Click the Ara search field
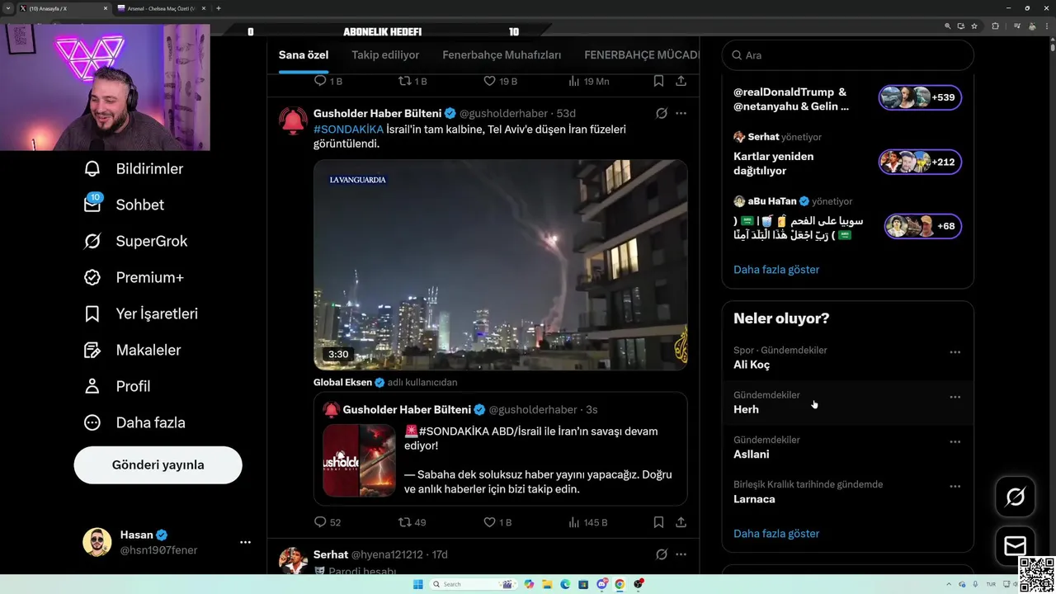Image resolution: width=1056 pixels, height=594 pixels. (848, 55)
